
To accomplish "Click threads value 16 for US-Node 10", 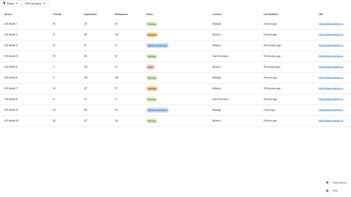I will pyautogui.click(x=54, y=121).
